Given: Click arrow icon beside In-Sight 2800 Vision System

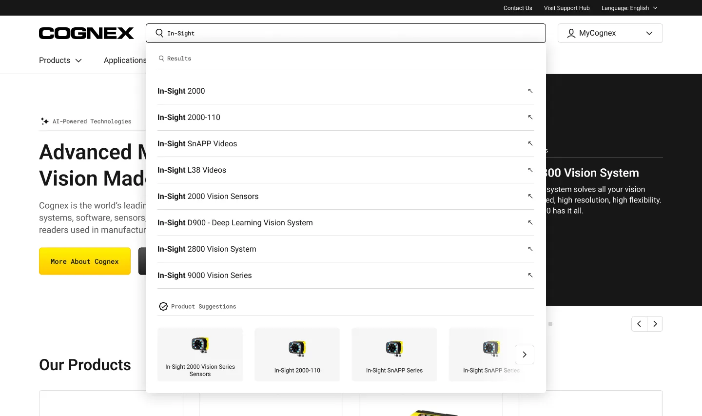Looking at the screenshot, I should 530,249.
